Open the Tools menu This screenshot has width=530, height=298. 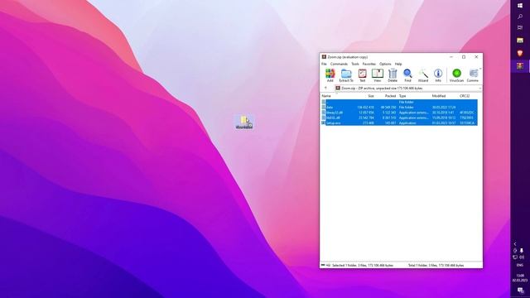355,64
